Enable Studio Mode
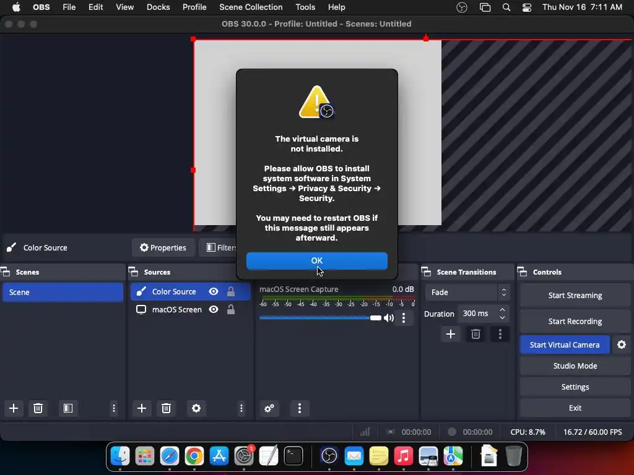 coord(575,366)
